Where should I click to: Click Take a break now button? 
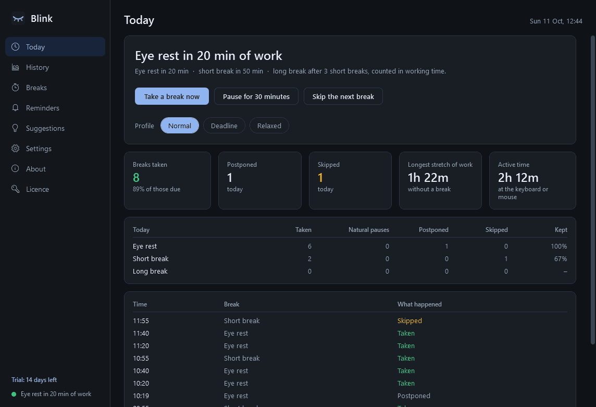pyautogui.click(x=172, y=96)
